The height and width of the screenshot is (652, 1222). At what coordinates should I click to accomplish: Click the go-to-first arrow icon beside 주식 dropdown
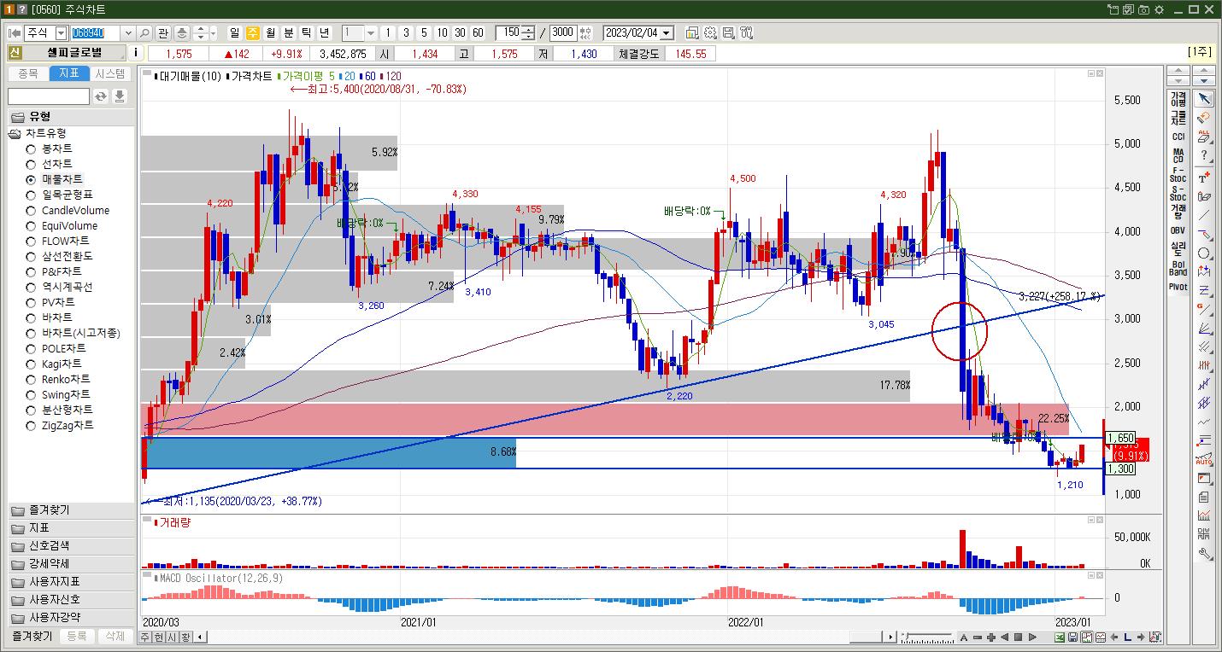click(15, 33)
